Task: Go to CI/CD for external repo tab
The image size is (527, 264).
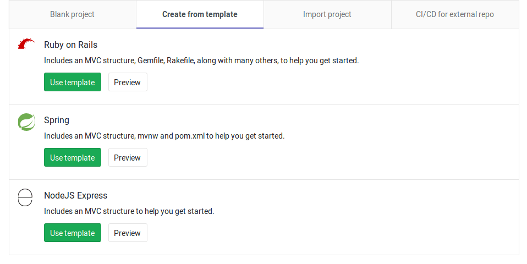Action: click(x=454, y=14)
